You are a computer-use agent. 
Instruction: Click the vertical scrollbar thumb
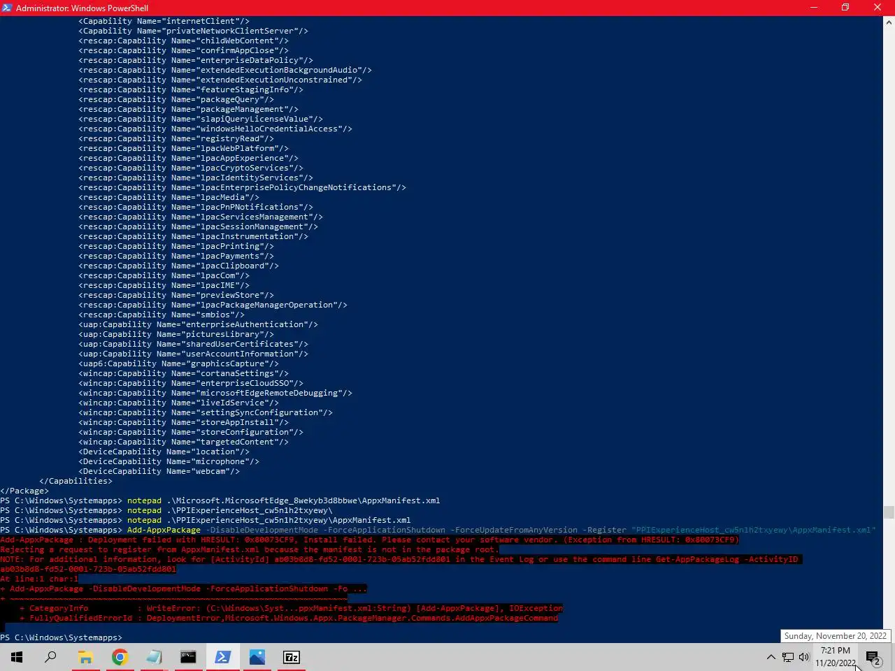tap(889, 512)
